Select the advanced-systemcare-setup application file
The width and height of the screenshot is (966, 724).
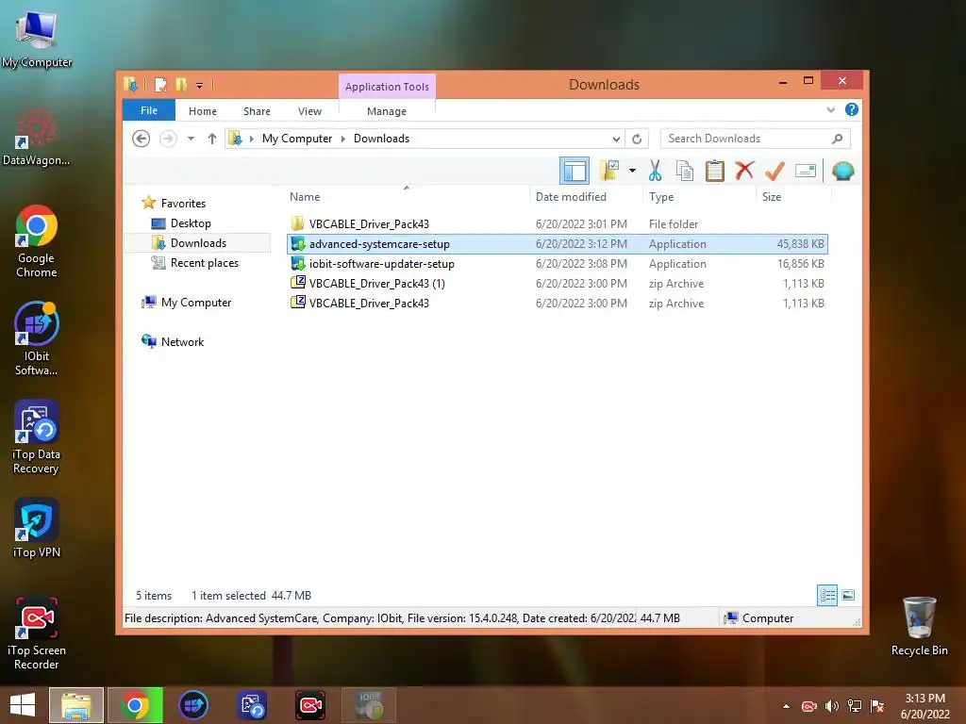pyautogui.click(x=557, y=244)
